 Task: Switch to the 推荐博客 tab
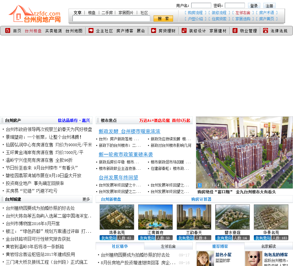coord(220,246)
